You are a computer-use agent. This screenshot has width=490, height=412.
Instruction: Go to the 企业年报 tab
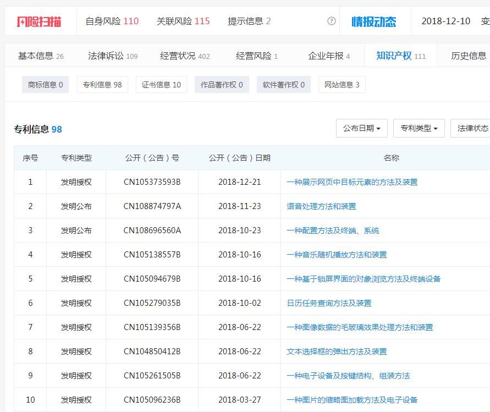pyautogui.click(x=329, y=56)
